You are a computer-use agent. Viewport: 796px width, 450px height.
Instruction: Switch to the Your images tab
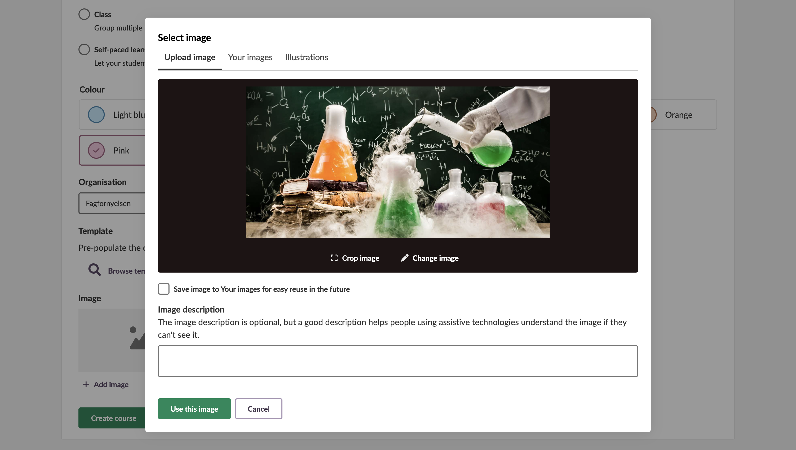pyautogui.click(x=250, y=57)
